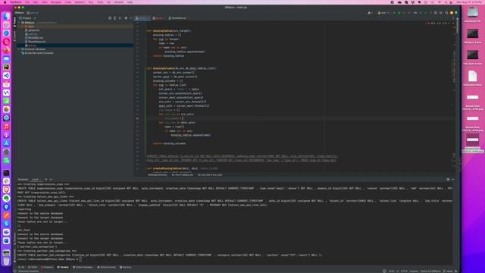Open Project panel settings gear

click(x=126, y=18)
